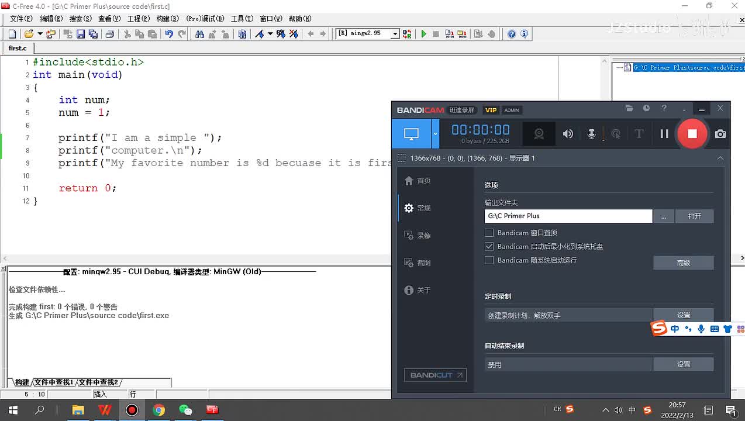Uncheck Bandicam 启动后最小化到系统托盘 checkbox
The width and height of the screenshot is (745, 421).
(489, 246)
